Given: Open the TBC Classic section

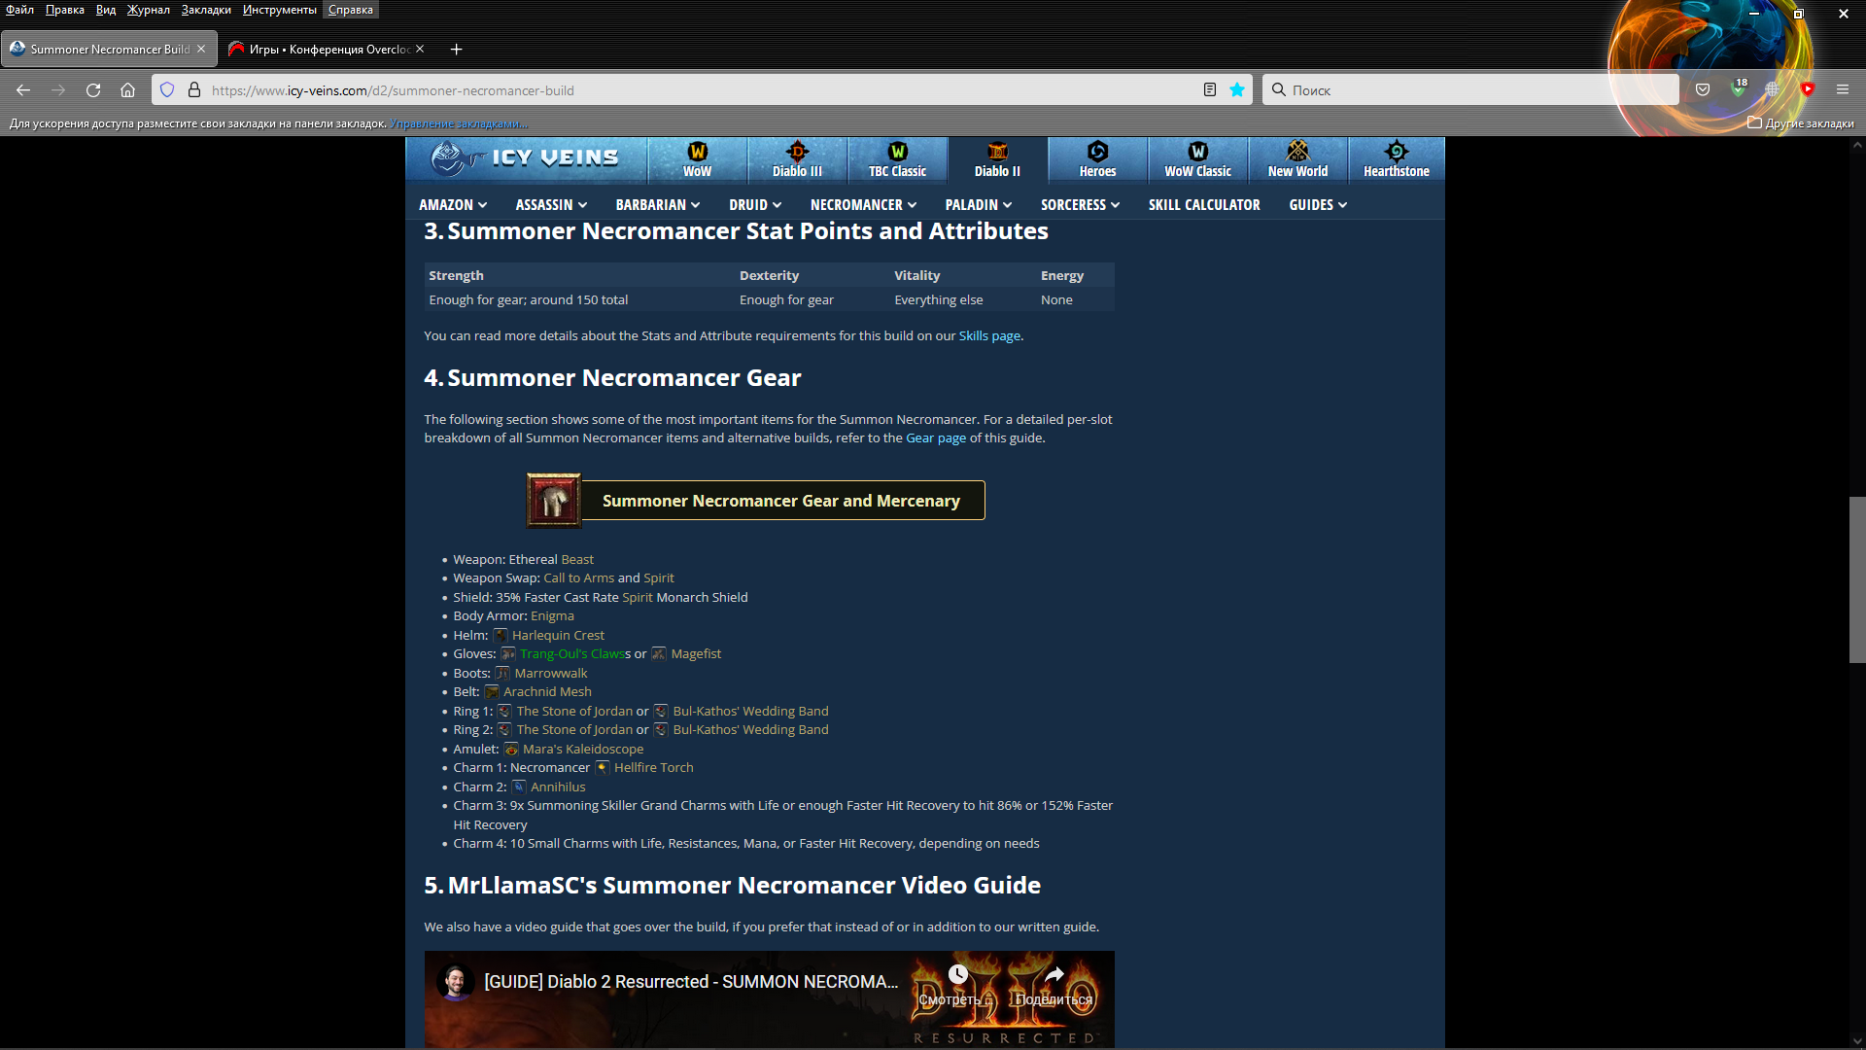Looking at the screenshot, I should (897, 160).
